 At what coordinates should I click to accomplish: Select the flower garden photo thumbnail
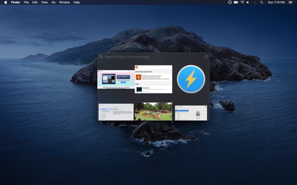[x=153, y=112]
